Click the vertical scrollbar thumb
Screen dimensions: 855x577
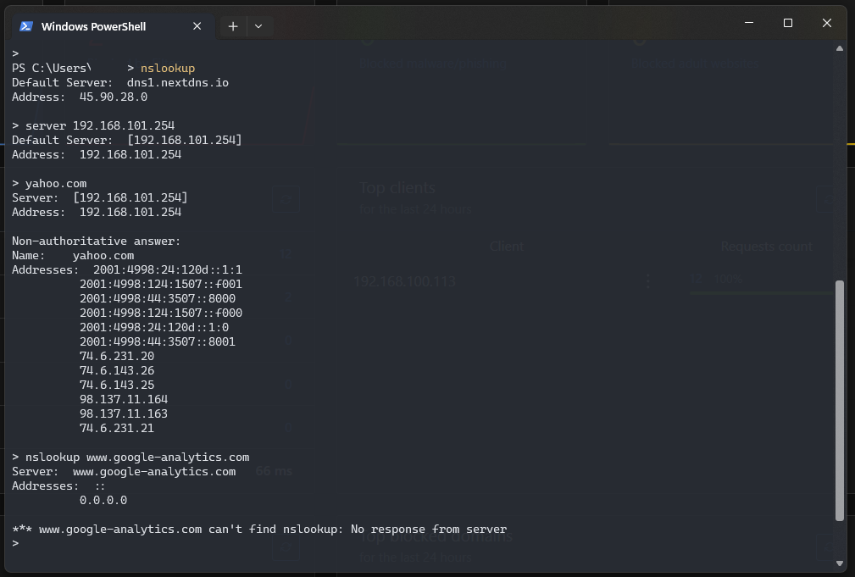pyautogui.click(x=839, y=401)
